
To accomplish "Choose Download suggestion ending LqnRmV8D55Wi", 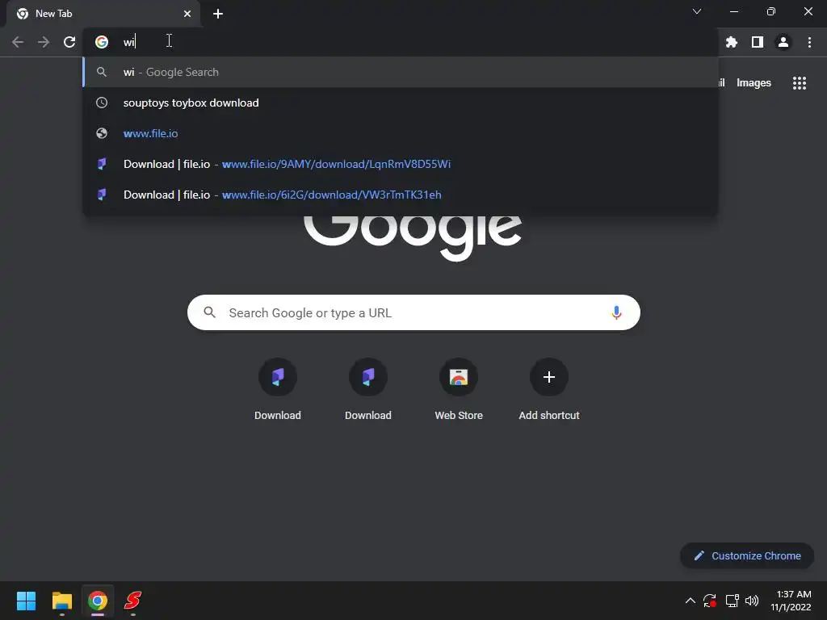I will 401,164.
